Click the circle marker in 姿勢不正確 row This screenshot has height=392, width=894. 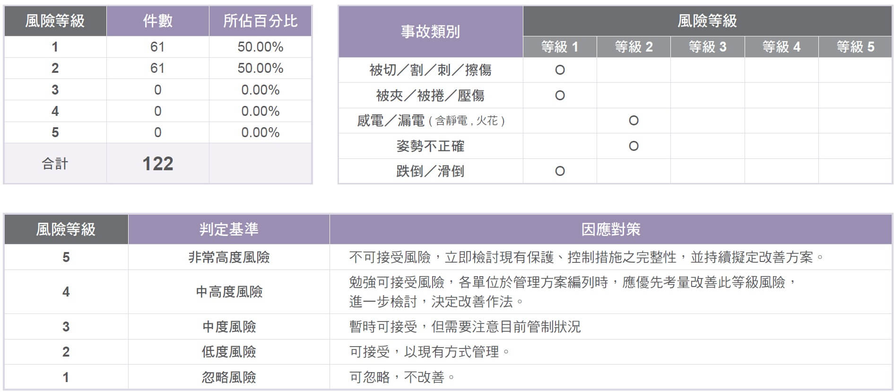pos(634,146)
